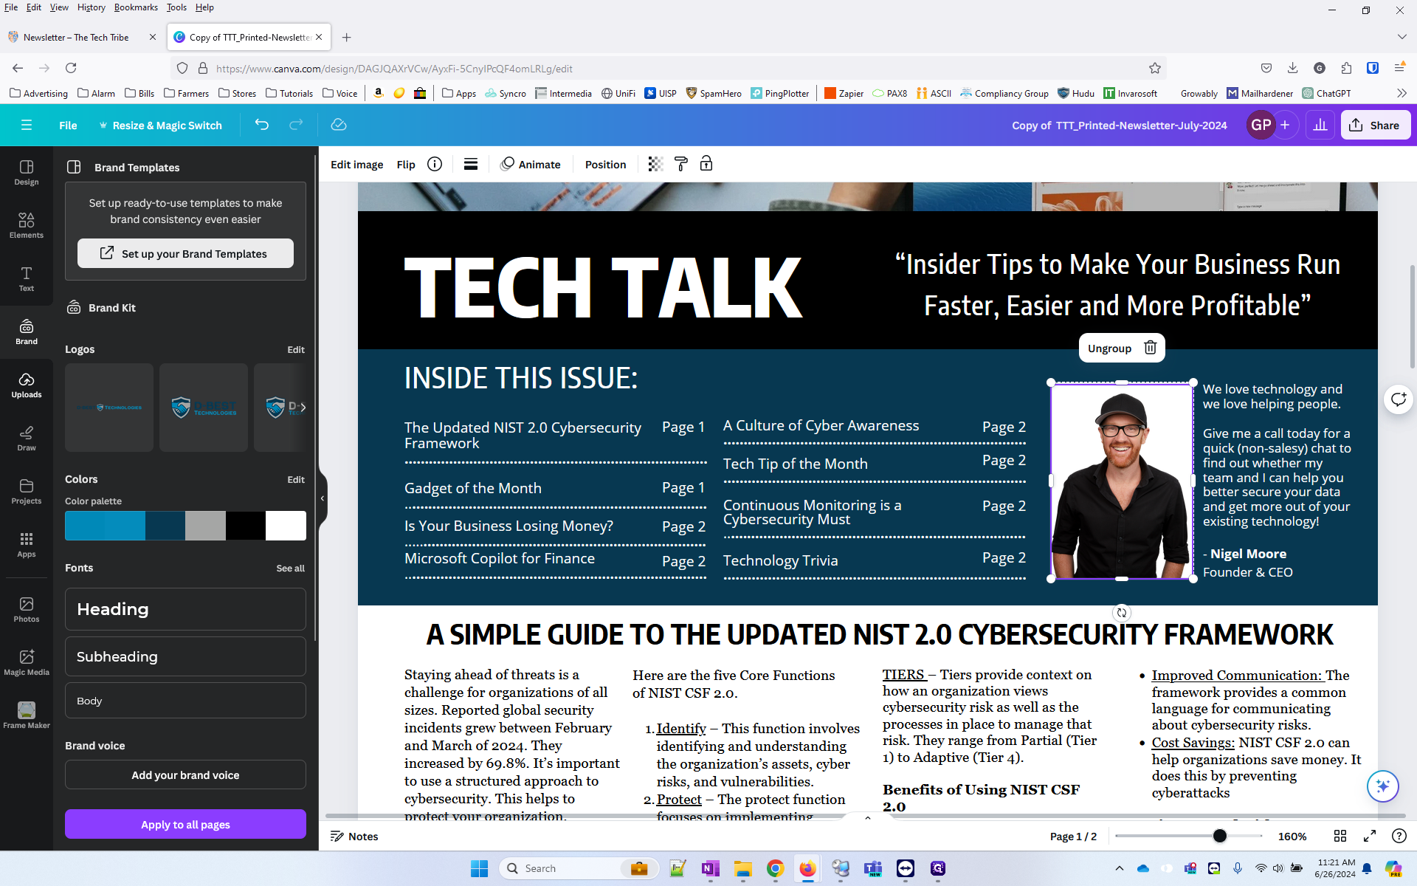Click the copy style paint roller icon

pyautogui.click(x=681, y=164)
